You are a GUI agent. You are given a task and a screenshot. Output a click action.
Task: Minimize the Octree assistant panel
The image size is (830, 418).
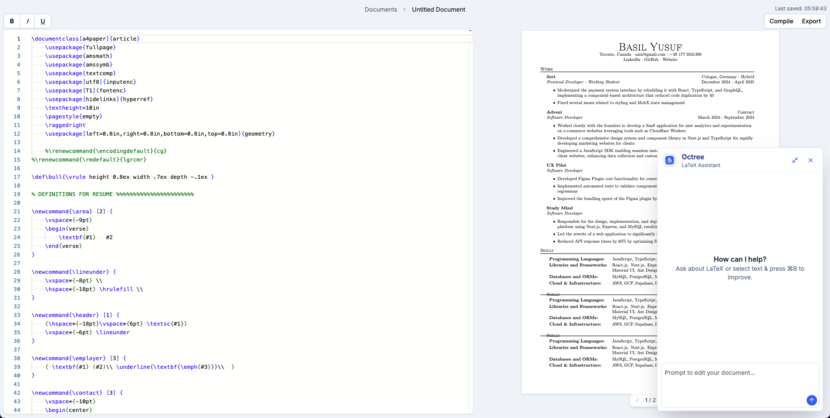[795, 160]
